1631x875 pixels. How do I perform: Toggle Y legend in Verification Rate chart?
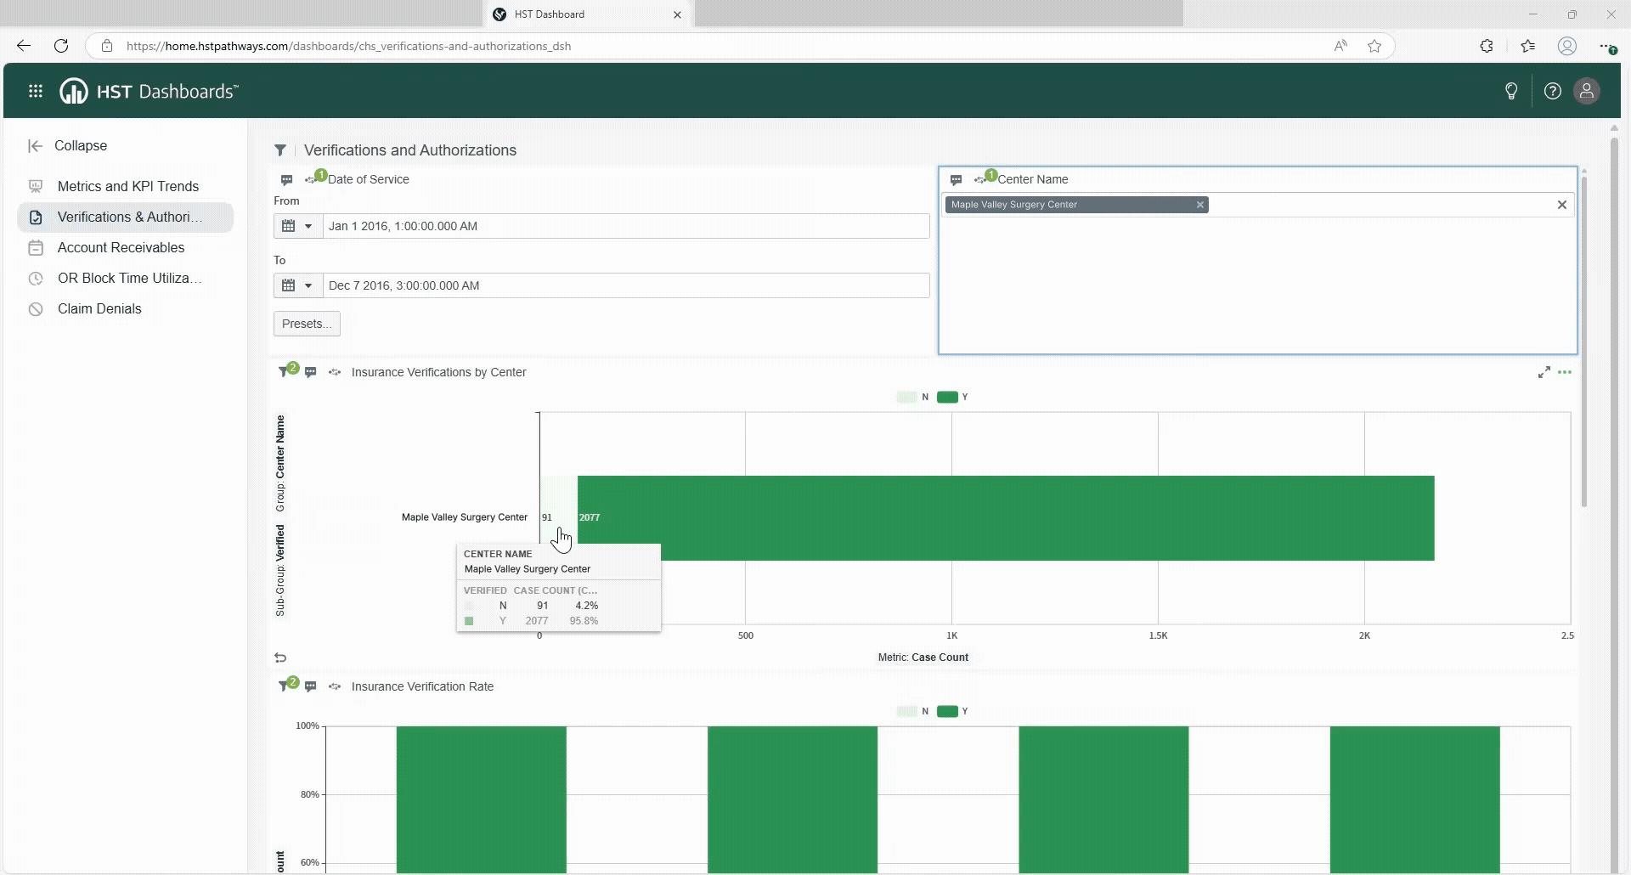tap(952, 711)
